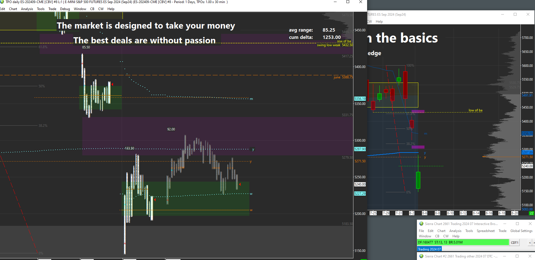The width and height of the screenshot is (535, 260).
Task: Click the 5287.90 price tag on the TPO chart scale
Action: point(360,149)
